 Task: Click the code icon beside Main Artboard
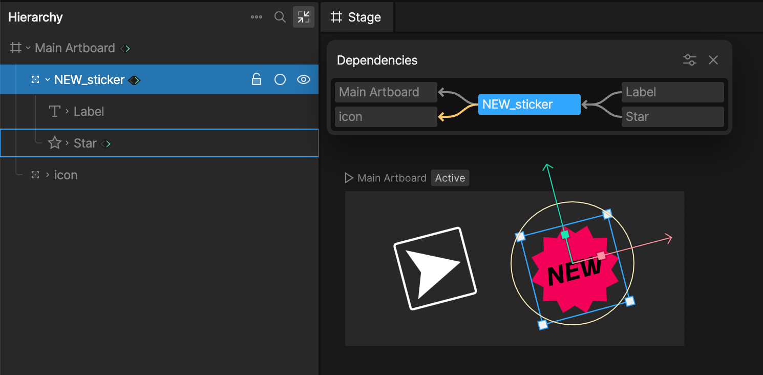click(x=125, y=49)
